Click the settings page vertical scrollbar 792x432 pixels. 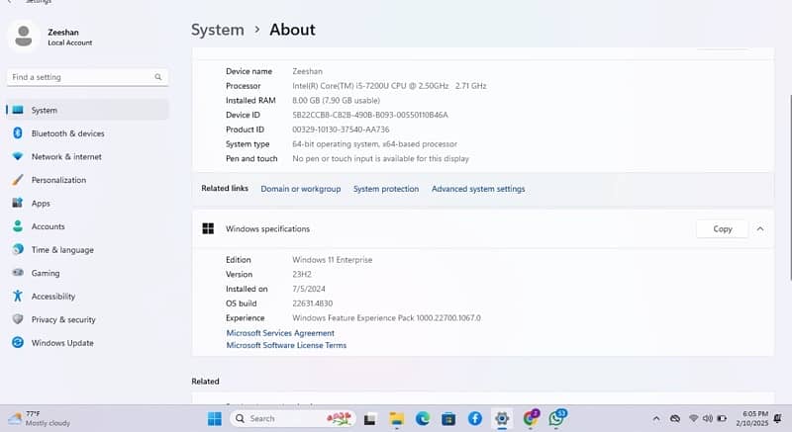click(x=788, y=148)
